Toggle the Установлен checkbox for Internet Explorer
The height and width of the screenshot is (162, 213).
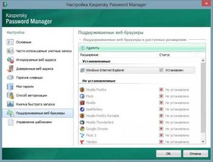pos(161,70)
